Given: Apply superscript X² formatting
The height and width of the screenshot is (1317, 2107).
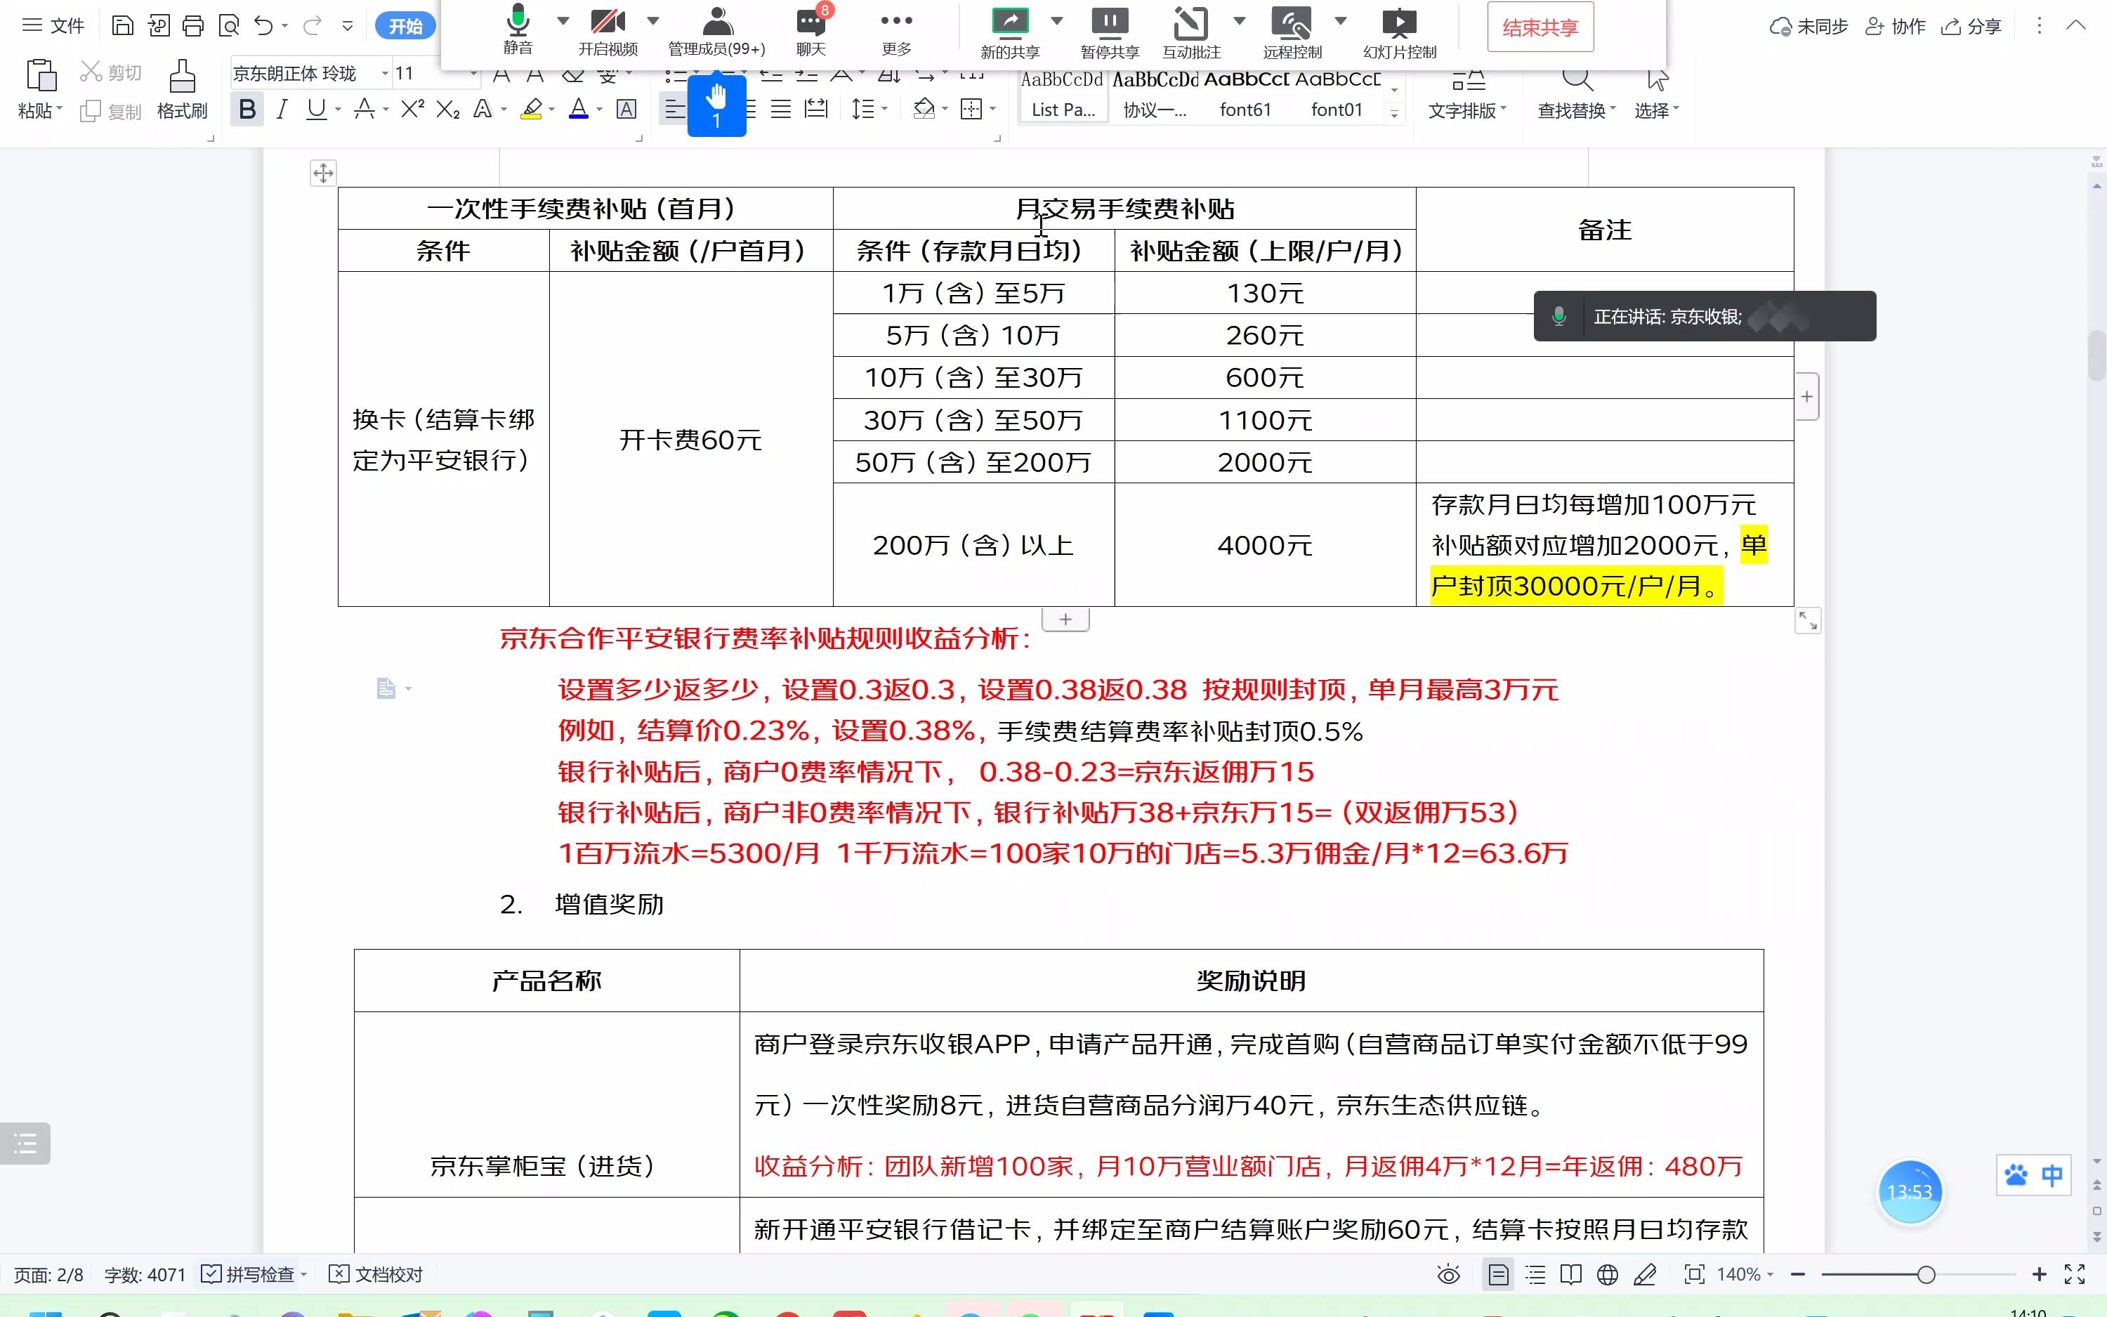Looking at the screenshot, I should (x=412, y=109).
